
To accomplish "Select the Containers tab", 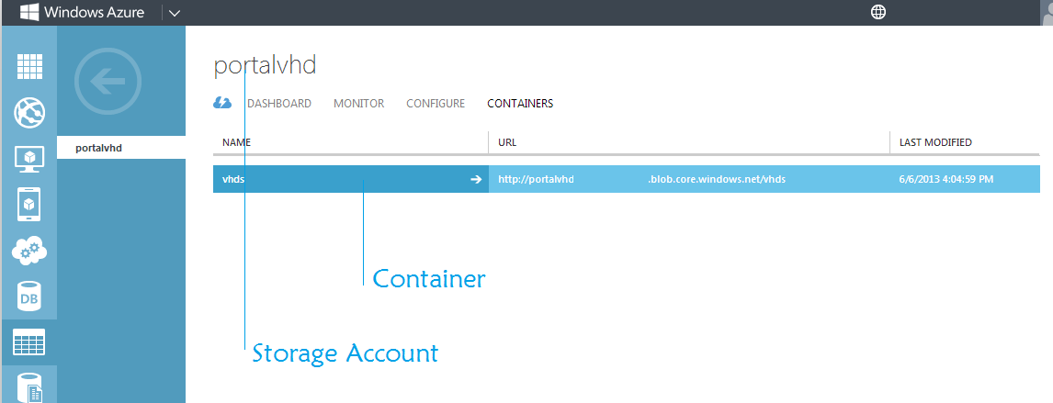I will tap(520, 104).
